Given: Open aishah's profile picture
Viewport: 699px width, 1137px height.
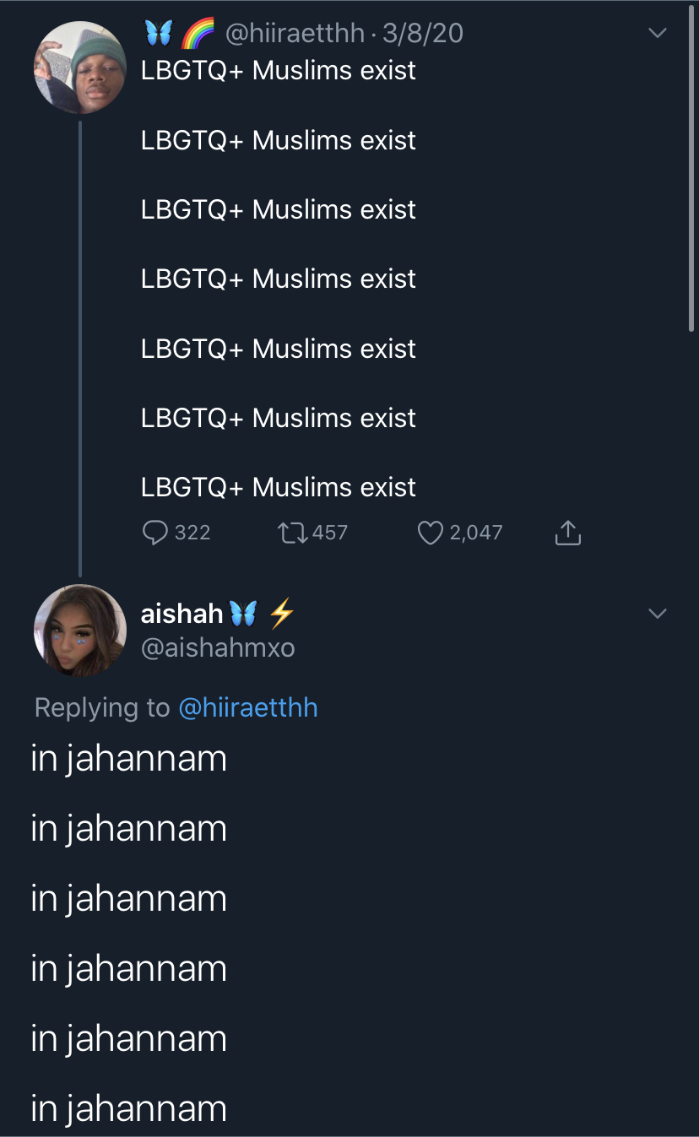Looking at the screenshot, I should [x=79, y=630].
